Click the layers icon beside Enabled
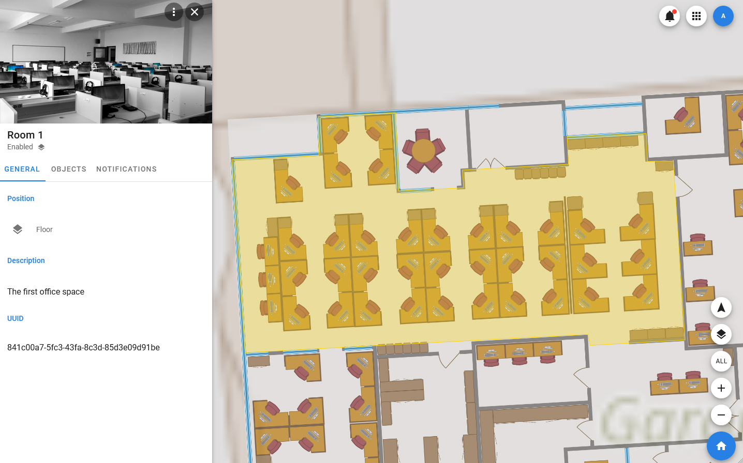The image size is (743, 463). [41, 147]
